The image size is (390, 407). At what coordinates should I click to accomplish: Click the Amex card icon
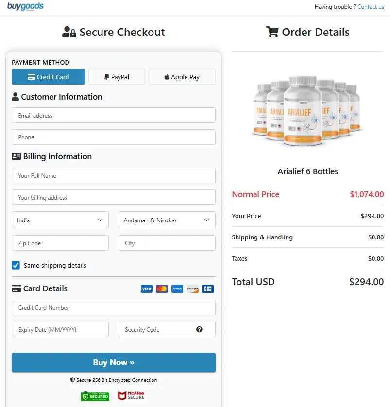pos(177,288)
